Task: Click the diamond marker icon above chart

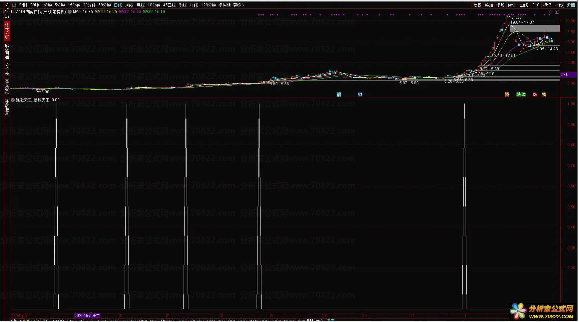Action: [551, 12]
